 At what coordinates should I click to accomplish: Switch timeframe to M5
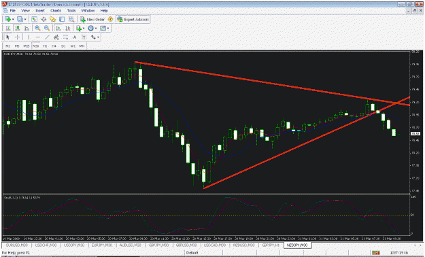coord(17,46)
